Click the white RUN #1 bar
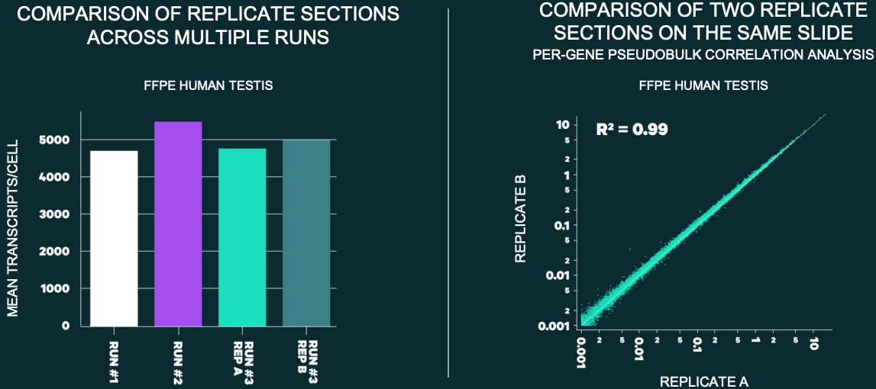 pos(114,238)
